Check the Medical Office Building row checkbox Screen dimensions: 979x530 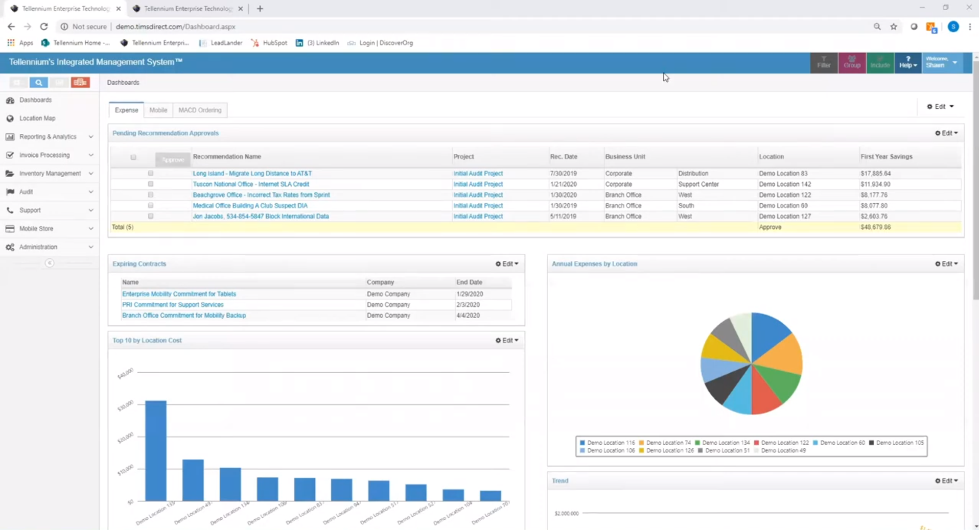click(150, 205)
